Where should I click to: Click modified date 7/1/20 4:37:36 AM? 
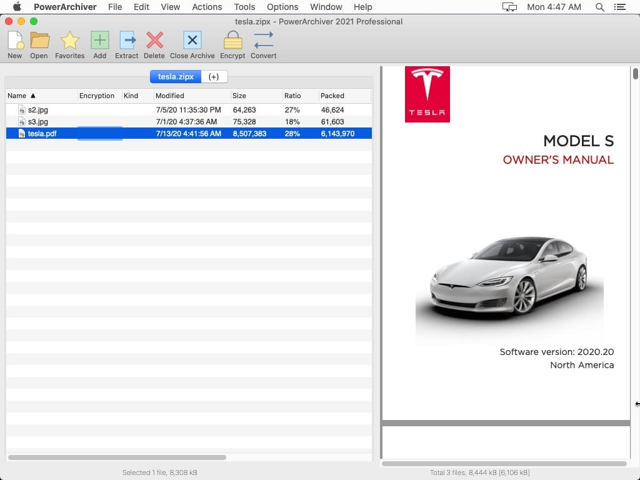(x=186, y=122)
